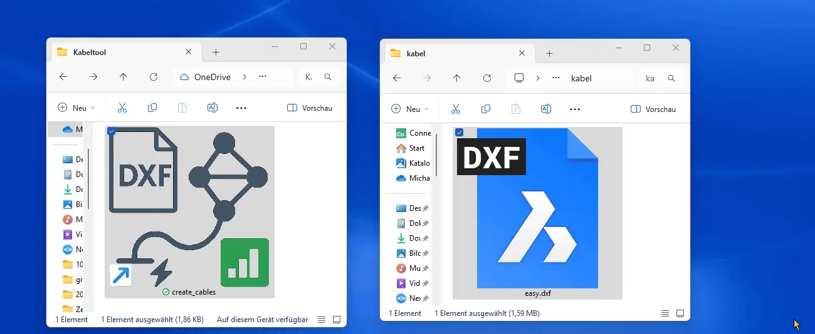Uncheck the easy.dxf file checkbox
815x334 pixels.
(459, 132)
